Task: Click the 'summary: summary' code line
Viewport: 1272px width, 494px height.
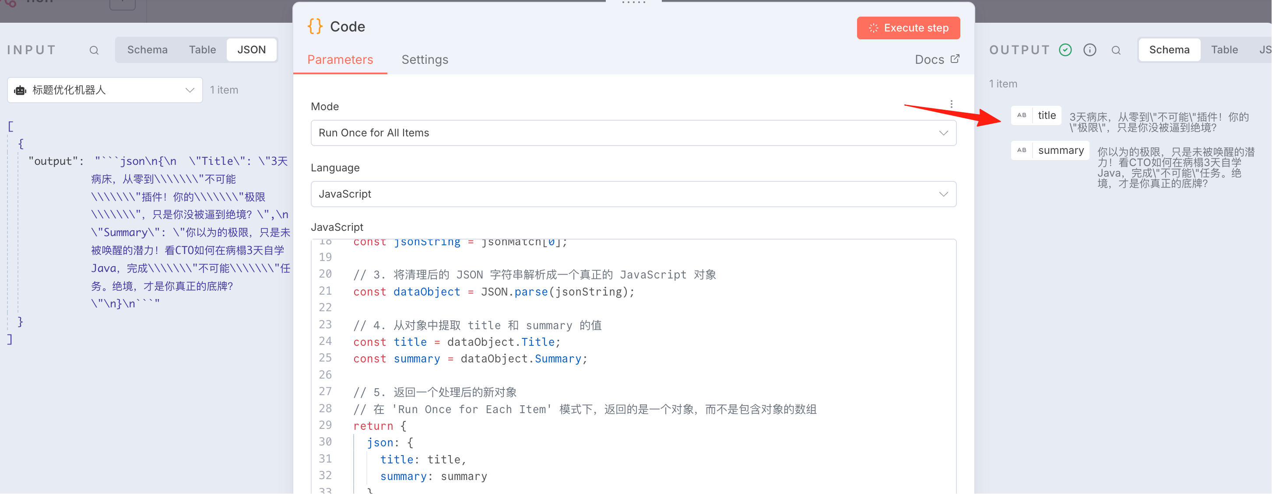Action: point(433,476)
